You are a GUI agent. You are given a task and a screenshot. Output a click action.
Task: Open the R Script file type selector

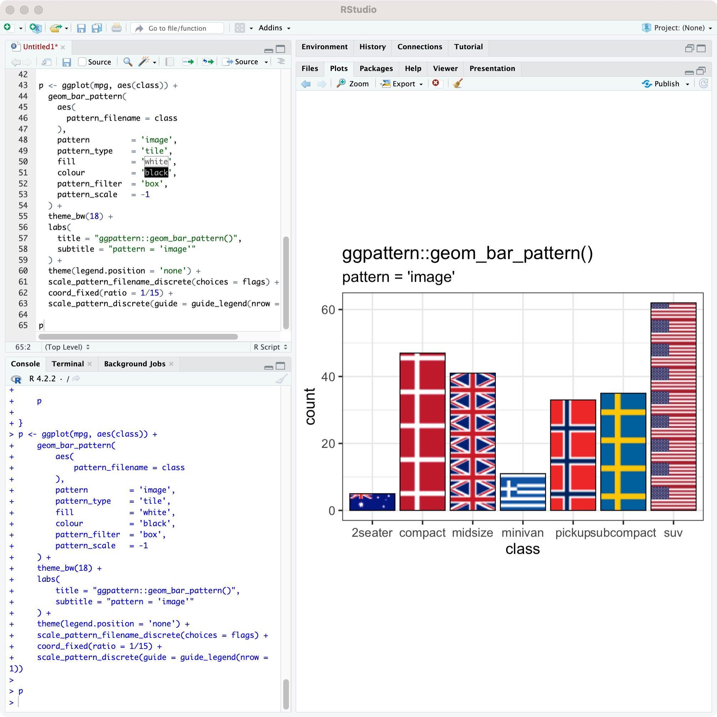tap(270, 347)
